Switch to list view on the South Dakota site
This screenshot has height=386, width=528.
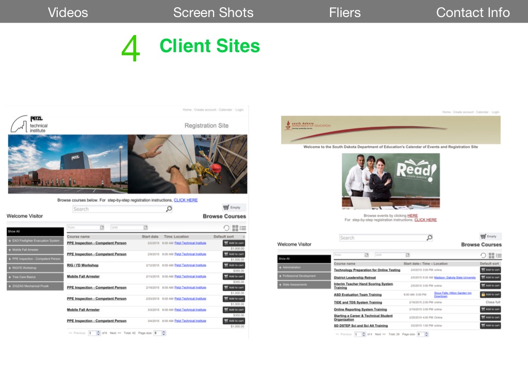coord(499,255)
